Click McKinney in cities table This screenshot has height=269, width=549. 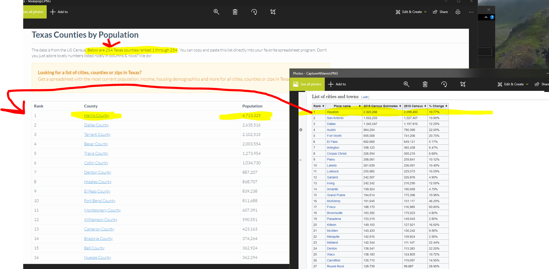pyautogui.click(x=334, y=201)
